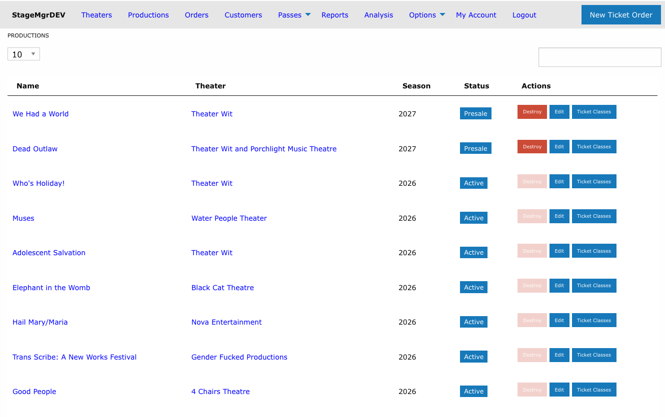Open Ticket Classes for Who's Holiday!

click(594, 181)
